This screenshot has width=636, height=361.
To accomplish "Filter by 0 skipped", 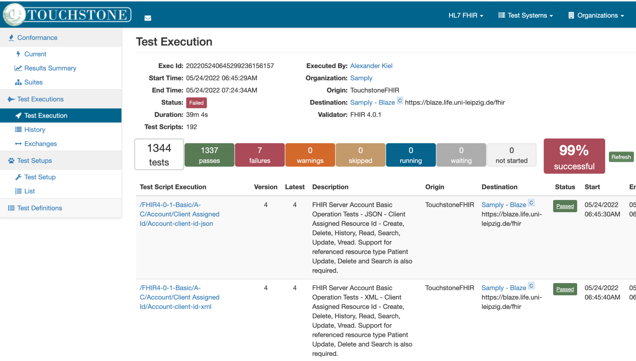I will [x=360, y=155].
